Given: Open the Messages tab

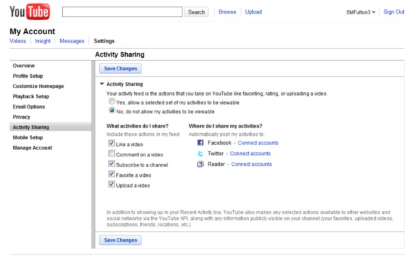Looking at the screenshot, I should 72,41.
